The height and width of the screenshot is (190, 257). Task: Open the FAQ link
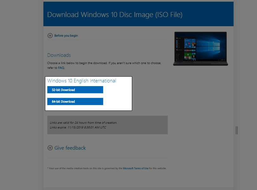point(61,68)
